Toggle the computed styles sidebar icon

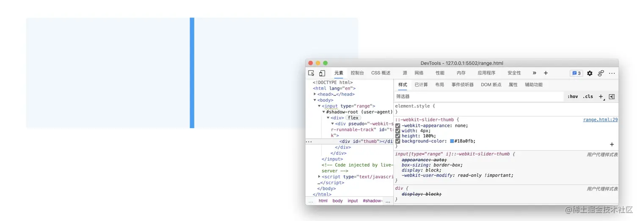[x=612, y=97]
